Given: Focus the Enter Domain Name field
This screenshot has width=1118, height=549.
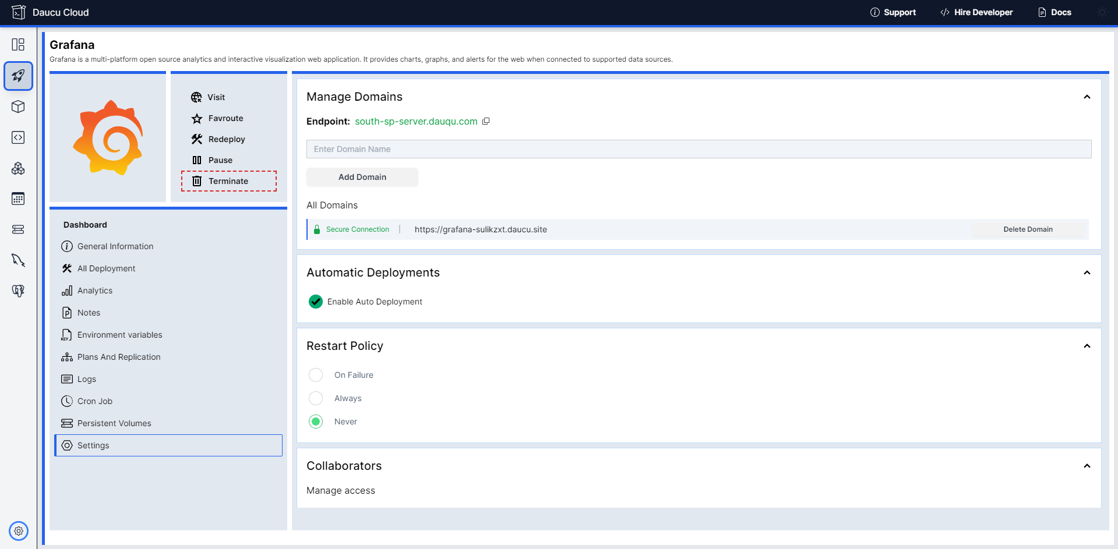Looking at the screenshot, I should tap(699, 149).
